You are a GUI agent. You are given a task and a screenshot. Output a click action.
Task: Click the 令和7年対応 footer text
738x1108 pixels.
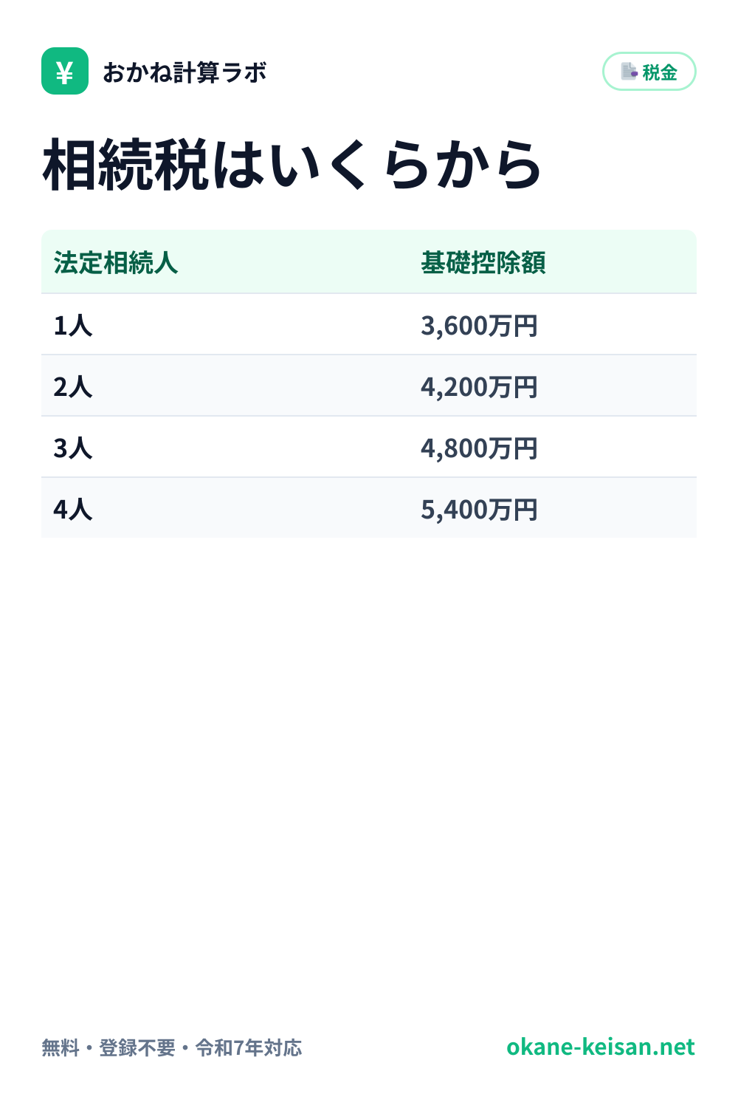249,1047
